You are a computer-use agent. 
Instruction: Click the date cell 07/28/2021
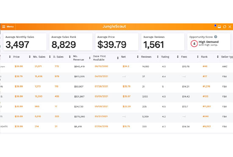[101, 86]
